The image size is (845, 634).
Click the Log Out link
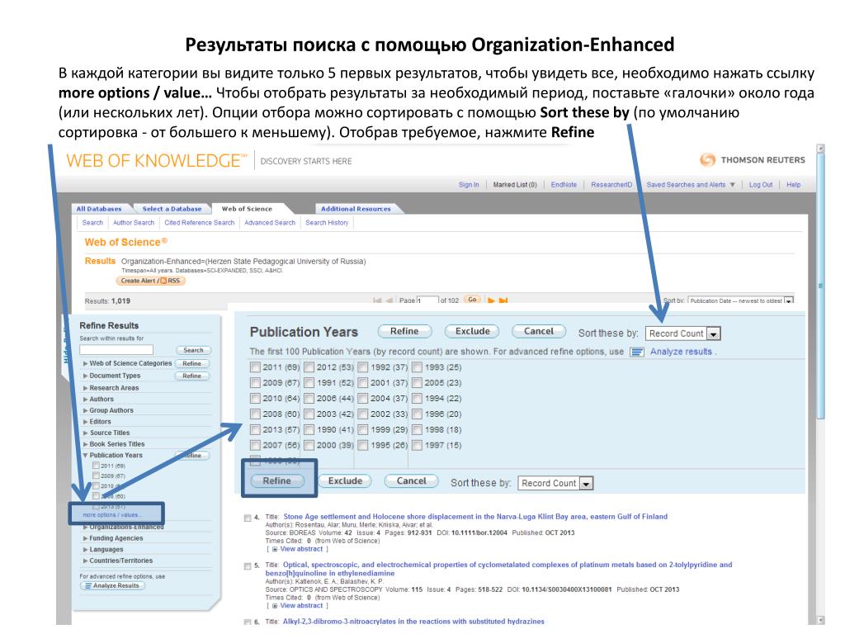click(x=760, y=185)
